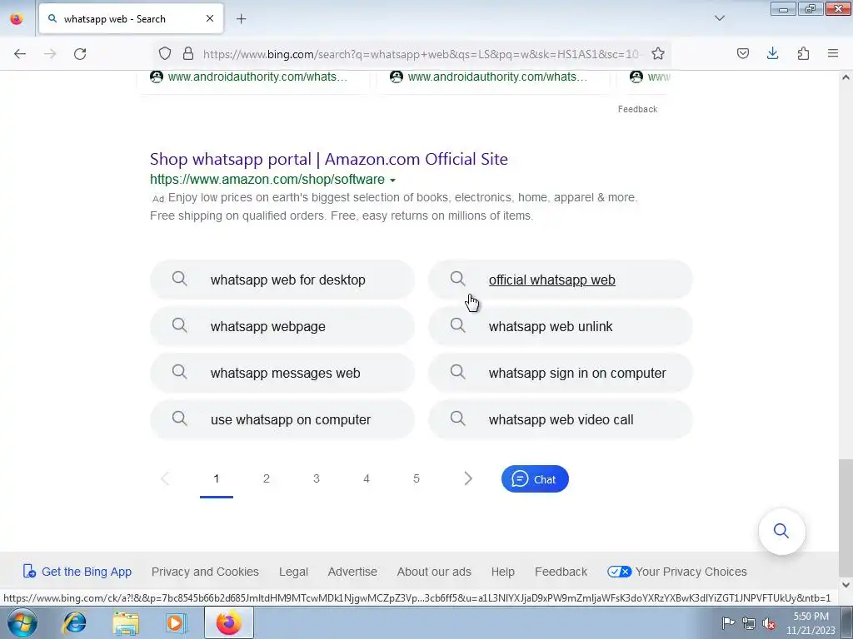The height and width of the screenshot is (639, 853).
Task: Open the Firefox hamburger application menu
Action: 833,53
